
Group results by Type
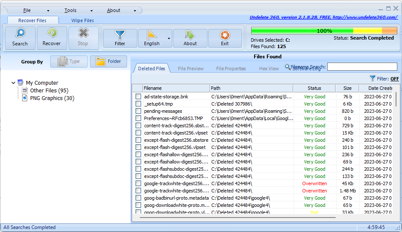(x=69, y=61)
